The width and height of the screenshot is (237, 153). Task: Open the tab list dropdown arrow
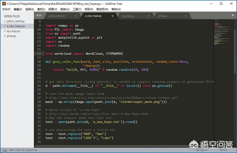[233, 16]
